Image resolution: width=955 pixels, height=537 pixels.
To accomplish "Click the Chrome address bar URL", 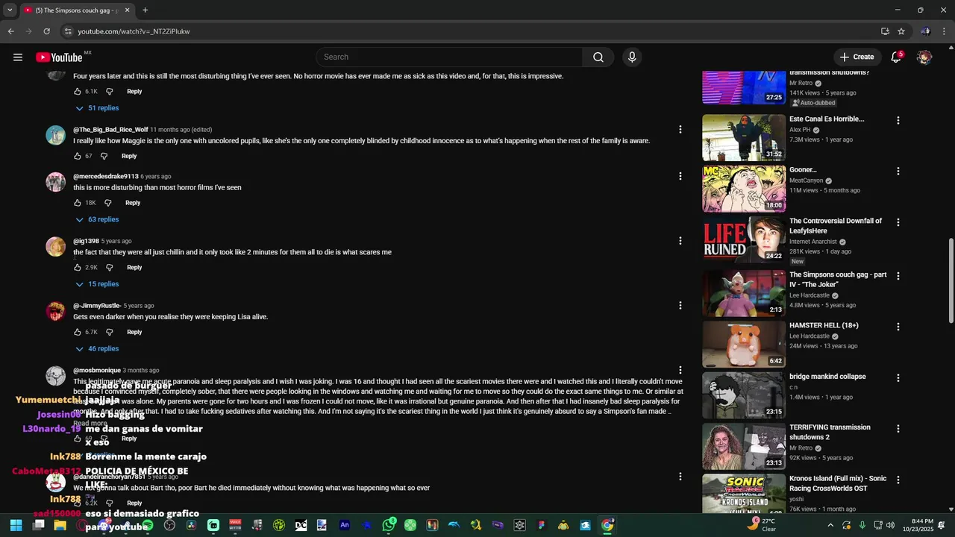I will click(x=134, y=31).
